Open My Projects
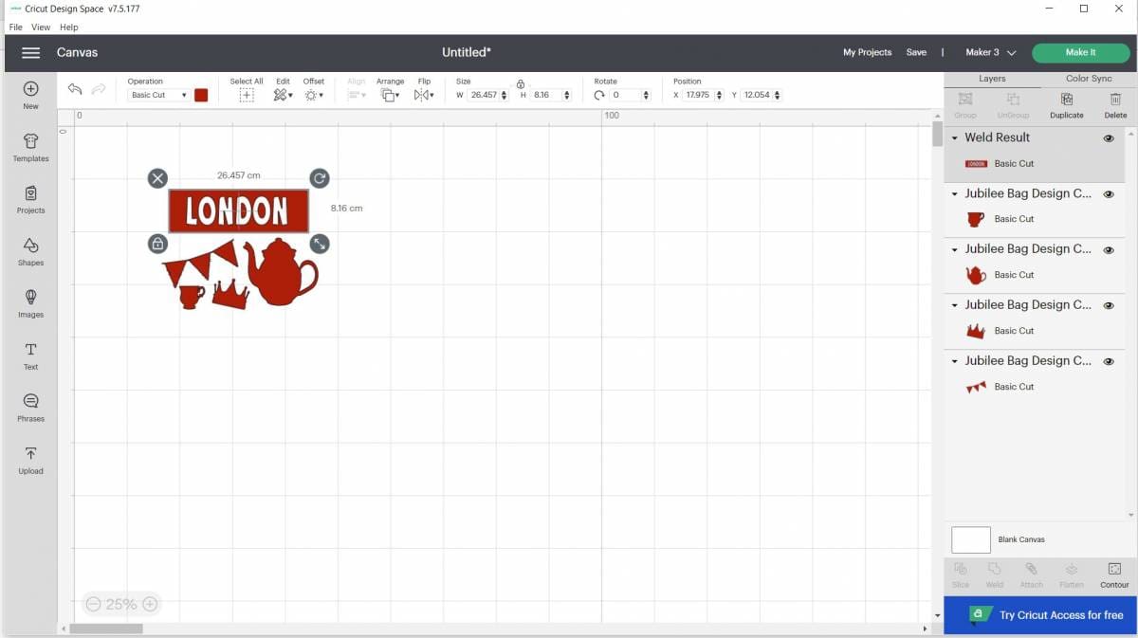 pos(867,52)
